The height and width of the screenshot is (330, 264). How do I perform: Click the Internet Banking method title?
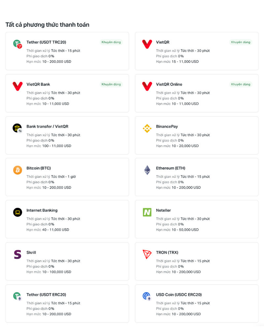42,210
